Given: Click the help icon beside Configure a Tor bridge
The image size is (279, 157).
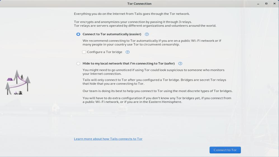Looking at the screenshot, I should click(128, 52).
